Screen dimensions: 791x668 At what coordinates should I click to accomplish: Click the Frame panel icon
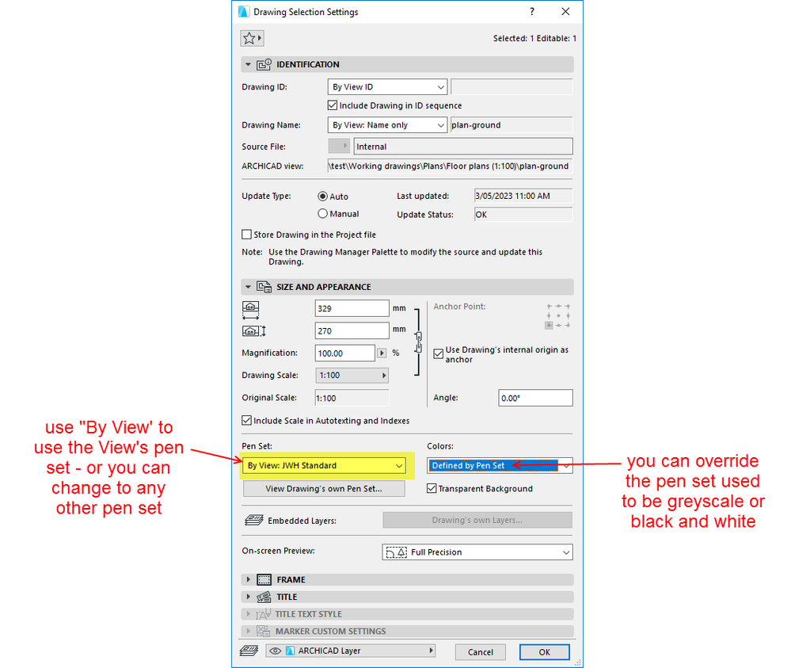[x=264, y=579]
